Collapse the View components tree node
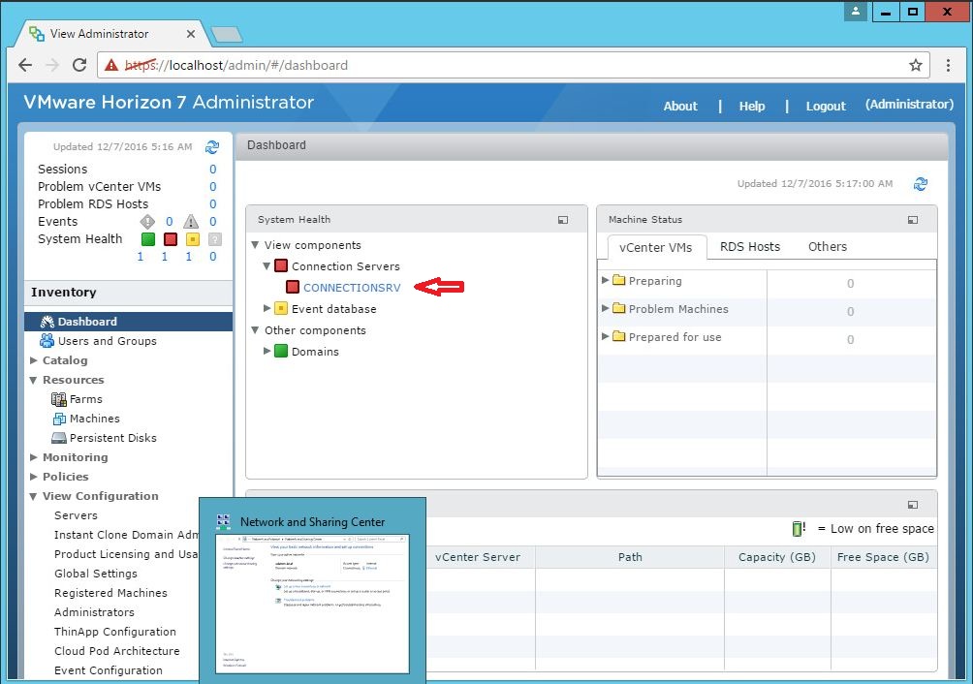 [255, 245]
